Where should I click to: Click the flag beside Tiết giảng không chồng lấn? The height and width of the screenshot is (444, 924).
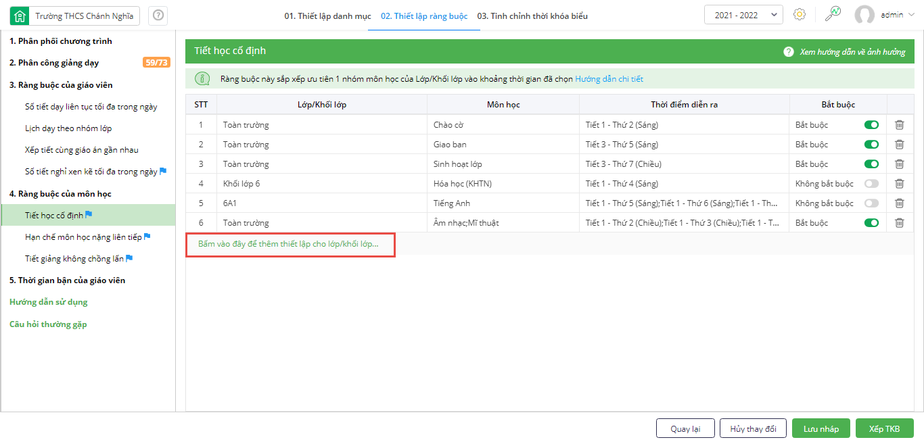point(129,258)
